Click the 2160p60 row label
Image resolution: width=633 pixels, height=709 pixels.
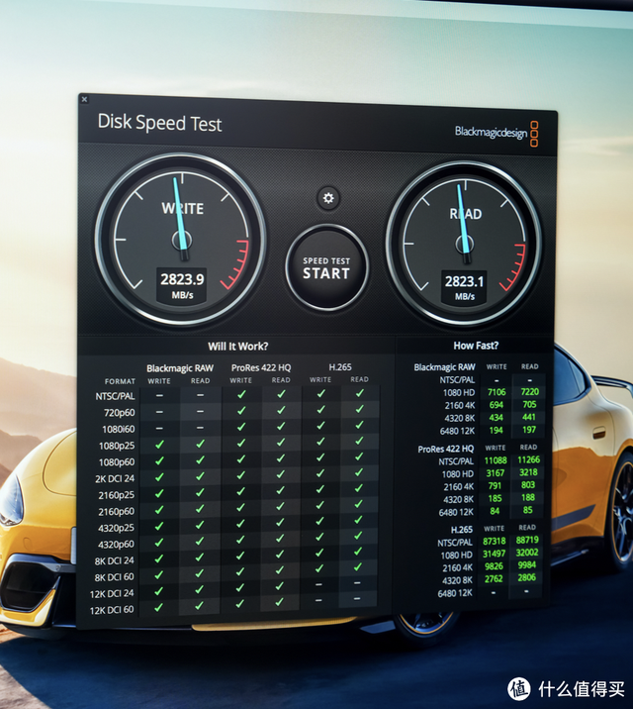(117, 511)
